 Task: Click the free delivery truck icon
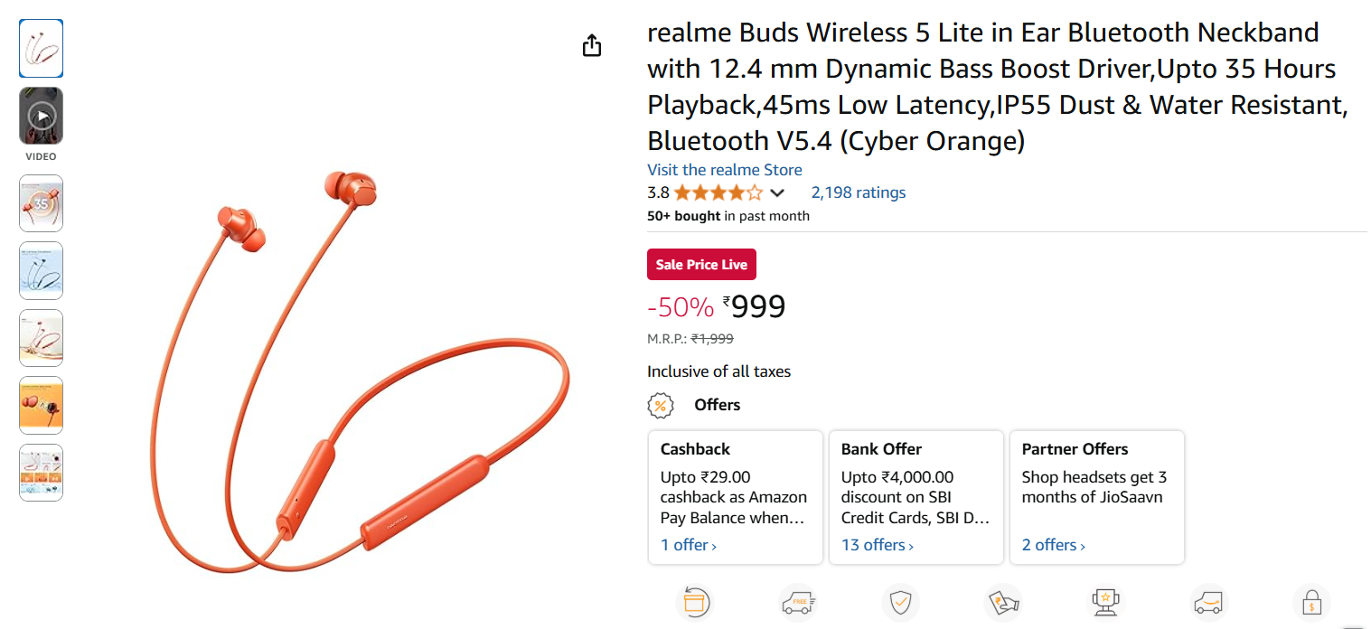click(x=797, y=602)
